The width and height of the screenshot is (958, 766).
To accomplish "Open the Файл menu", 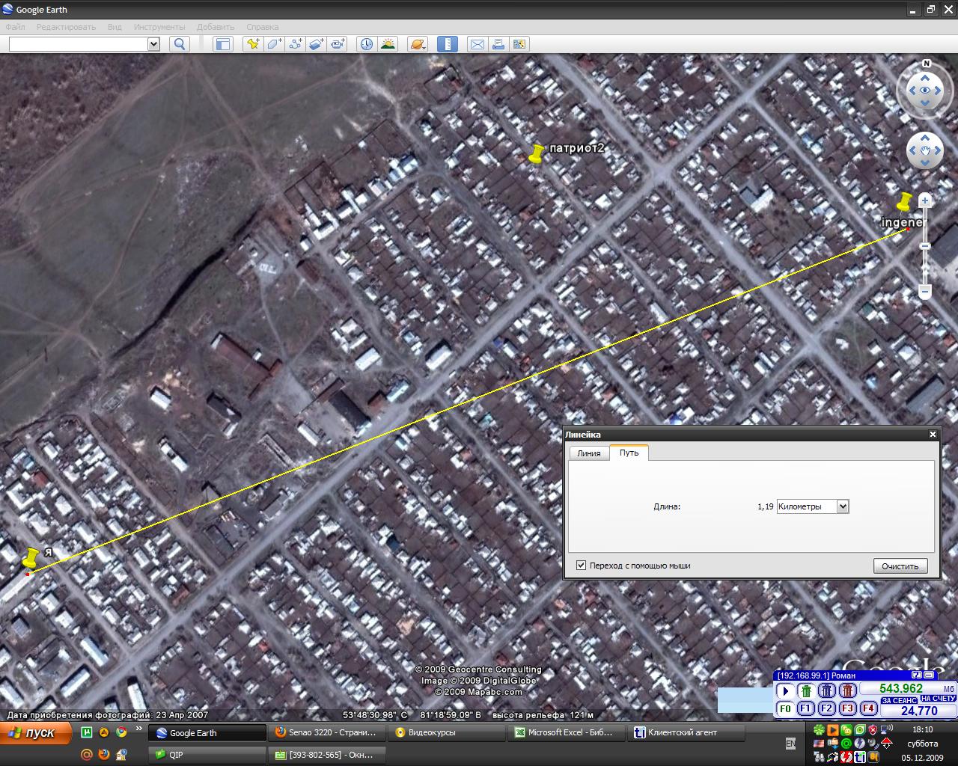I will pos(15,27).
